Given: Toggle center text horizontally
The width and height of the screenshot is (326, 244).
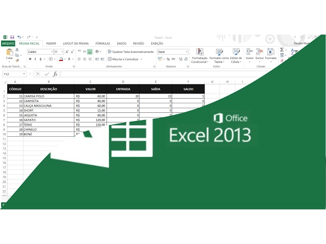Looking at the screenshot, I should (85, 59).
